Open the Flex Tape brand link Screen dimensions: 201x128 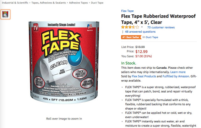pyautogui.click(x=127, y=11)
